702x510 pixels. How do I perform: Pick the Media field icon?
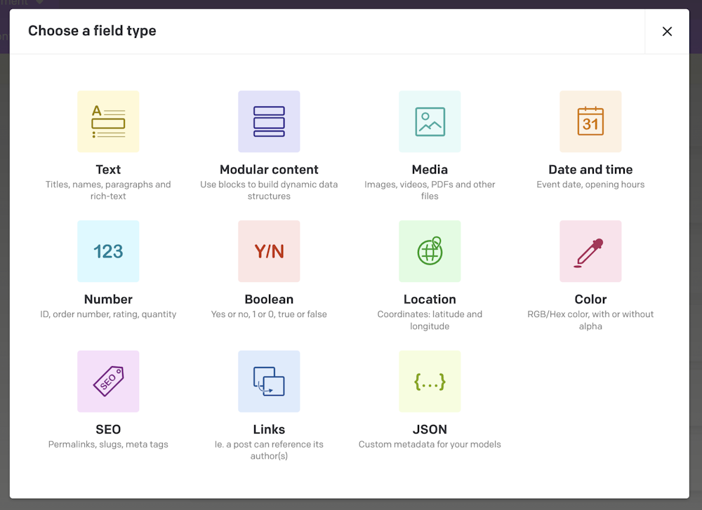tap(430, 121)
